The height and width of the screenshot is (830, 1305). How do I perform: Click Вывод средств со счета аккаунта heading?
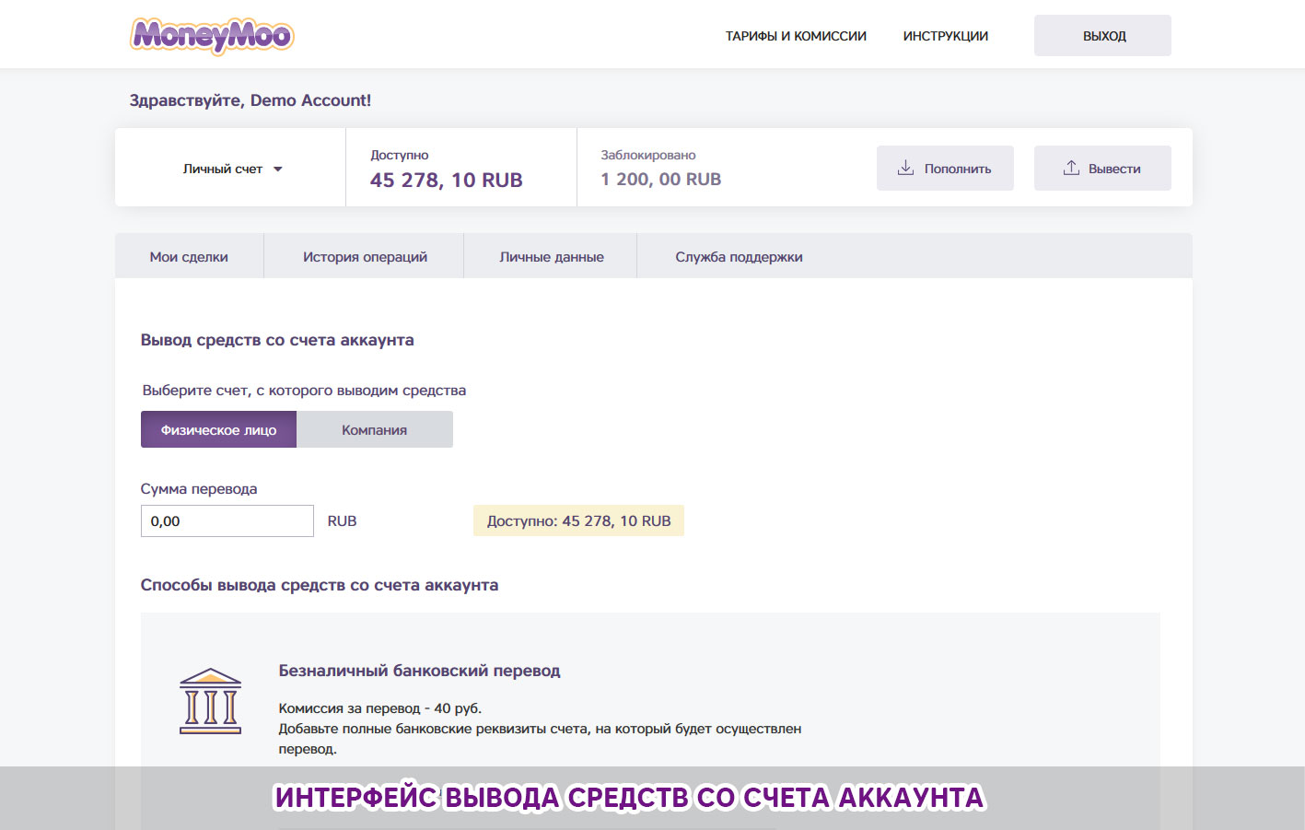277,340
